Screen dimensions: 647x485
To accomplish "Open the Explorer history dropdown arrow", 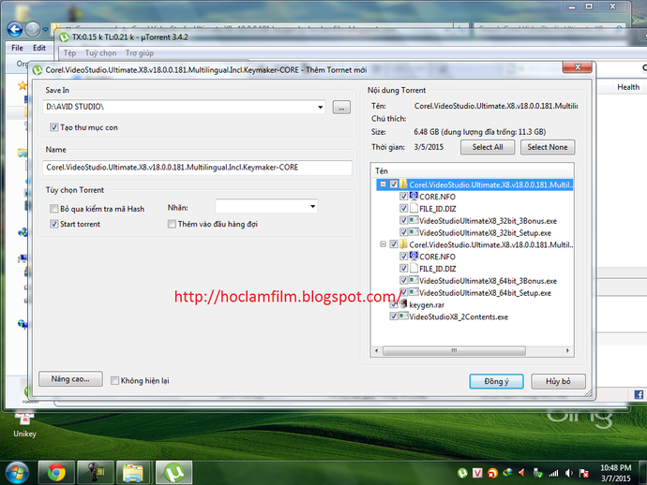I will 45,30.
